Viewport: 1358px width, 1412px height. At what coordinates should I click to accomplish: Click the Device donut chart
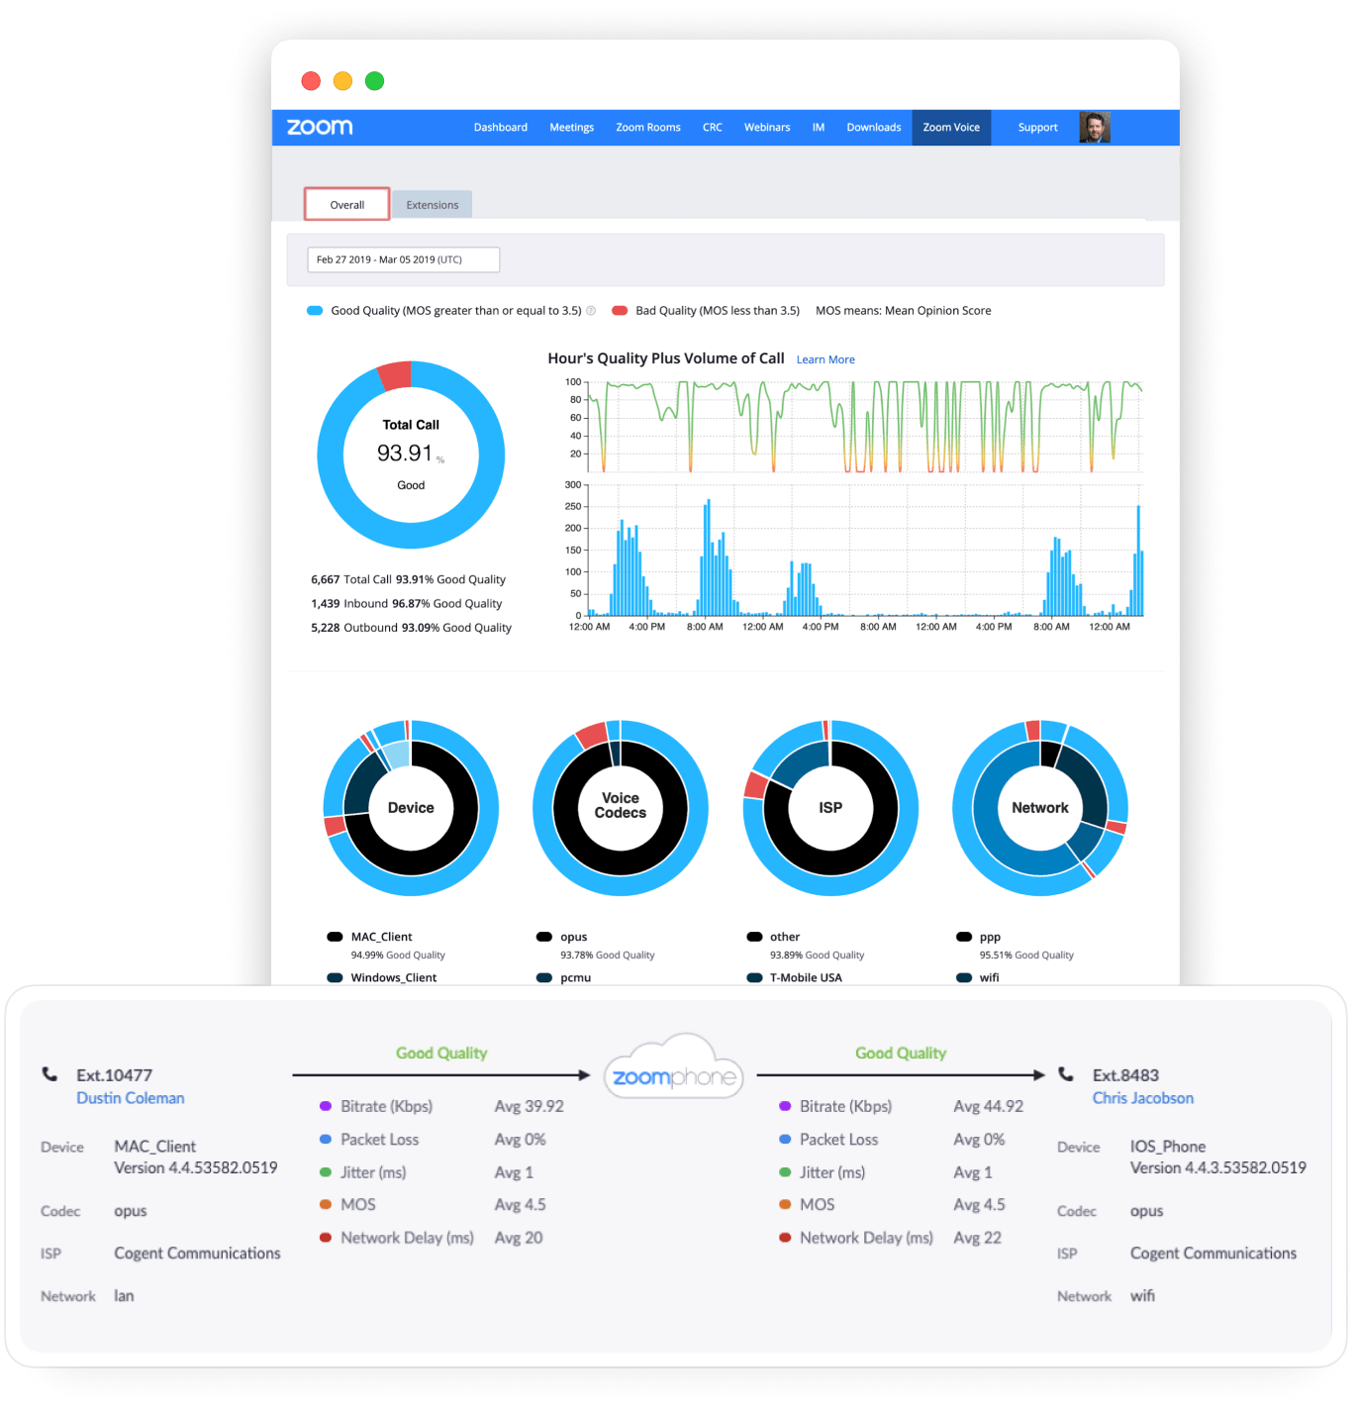tap(411, 808)
